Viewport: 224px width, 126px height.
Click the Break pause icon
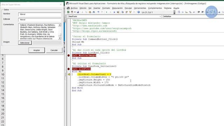coord(111,12)
